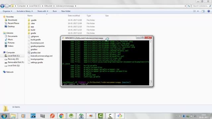The image size is (212, 119).
Task: Open the recent pages dropdown beside Forward
Action: click(x=10, y=6)
